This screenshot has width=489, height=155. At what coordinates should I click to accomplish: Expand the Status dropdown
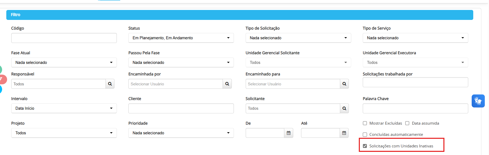click(181, 38)
